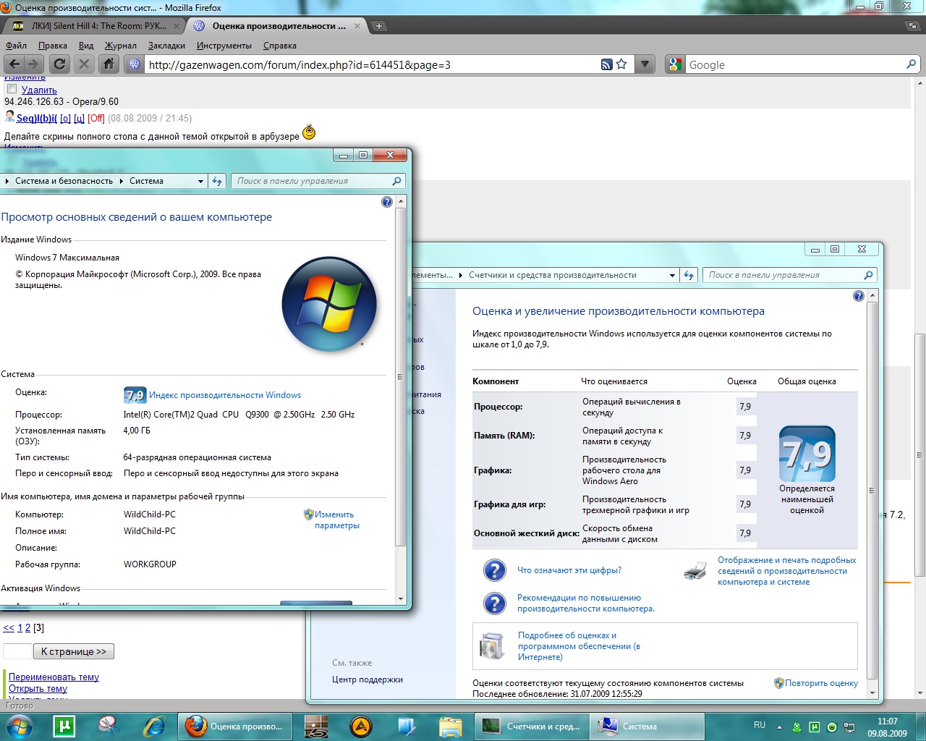
Task: Refresh button in performance window address bar
Action: click(x=689, y=275)
